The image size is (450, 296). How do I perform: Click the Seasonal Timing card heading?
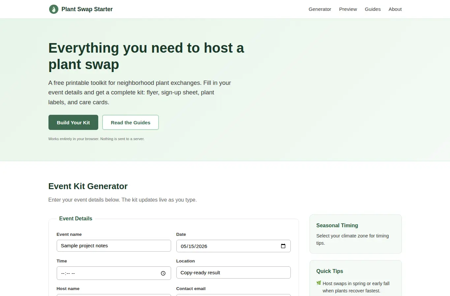point(337,225)
